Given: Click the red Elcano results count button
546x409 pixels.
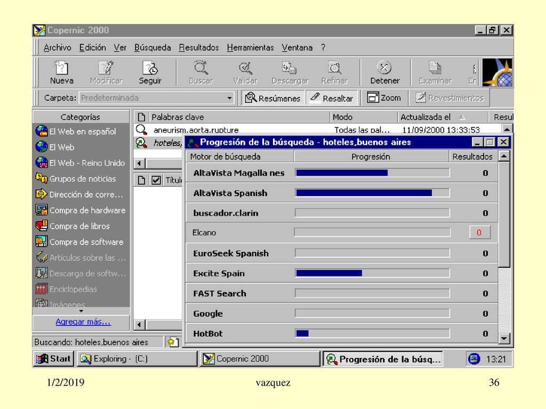Looking at the screenshot, I should (x=479, y=232).
